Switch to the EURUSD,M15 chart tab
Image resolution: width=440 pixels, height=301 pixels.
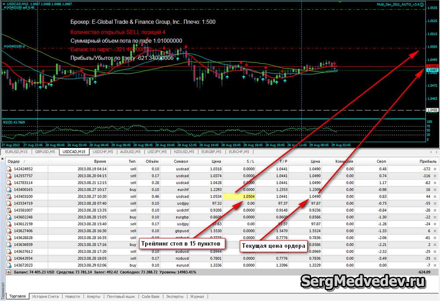pos(17,151)
